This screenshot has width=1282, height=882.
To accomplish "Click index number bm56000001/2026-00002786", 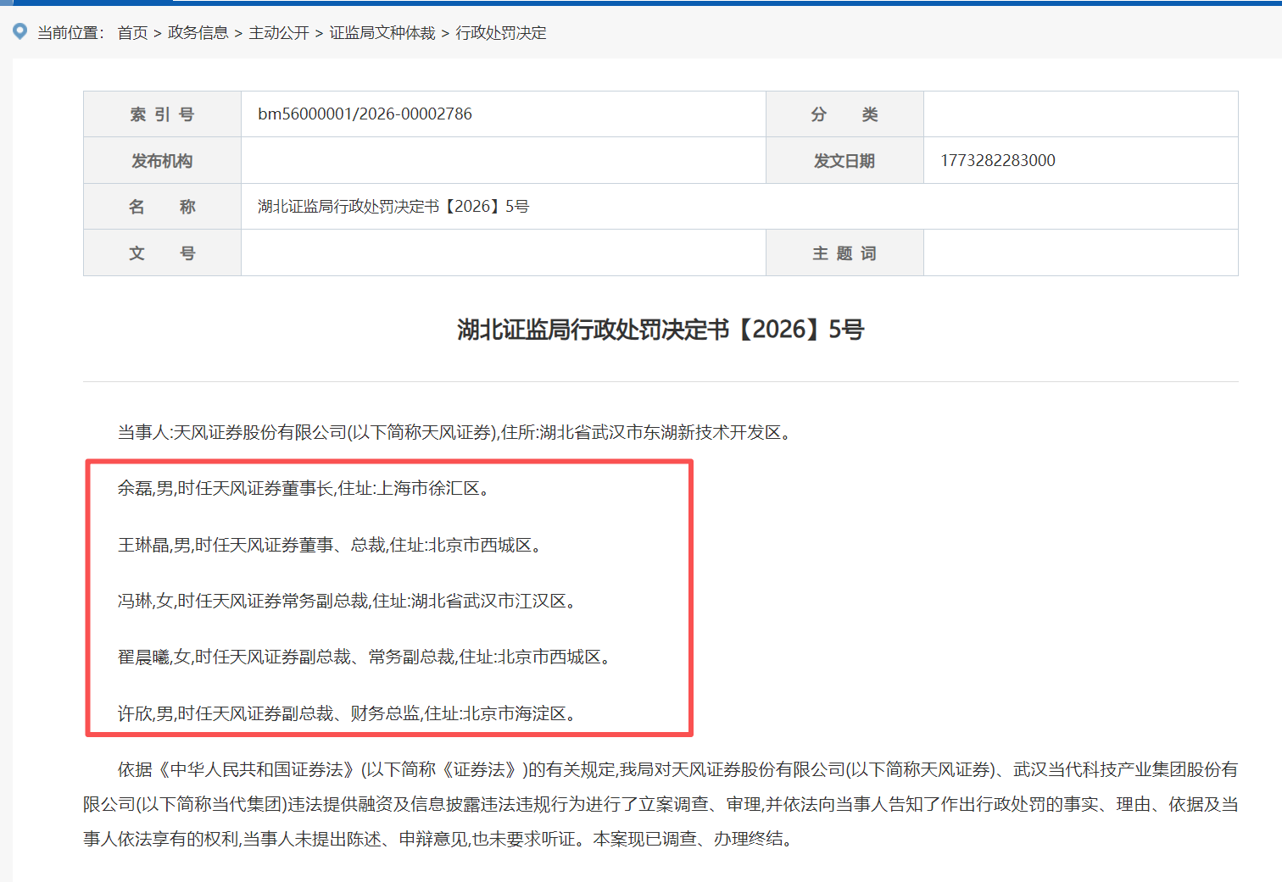I will pos(365,114).
